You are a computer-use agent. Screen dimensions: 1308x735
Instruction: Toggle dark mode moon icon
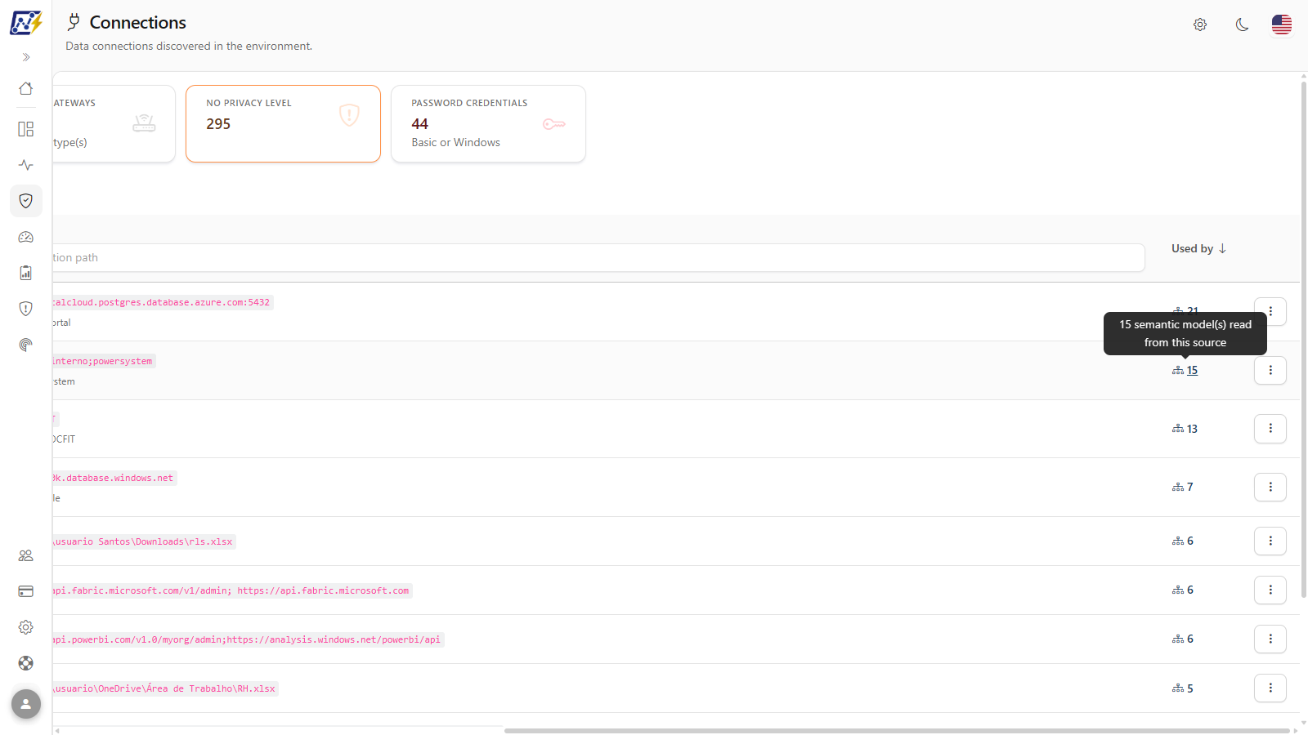[1242, 24]
